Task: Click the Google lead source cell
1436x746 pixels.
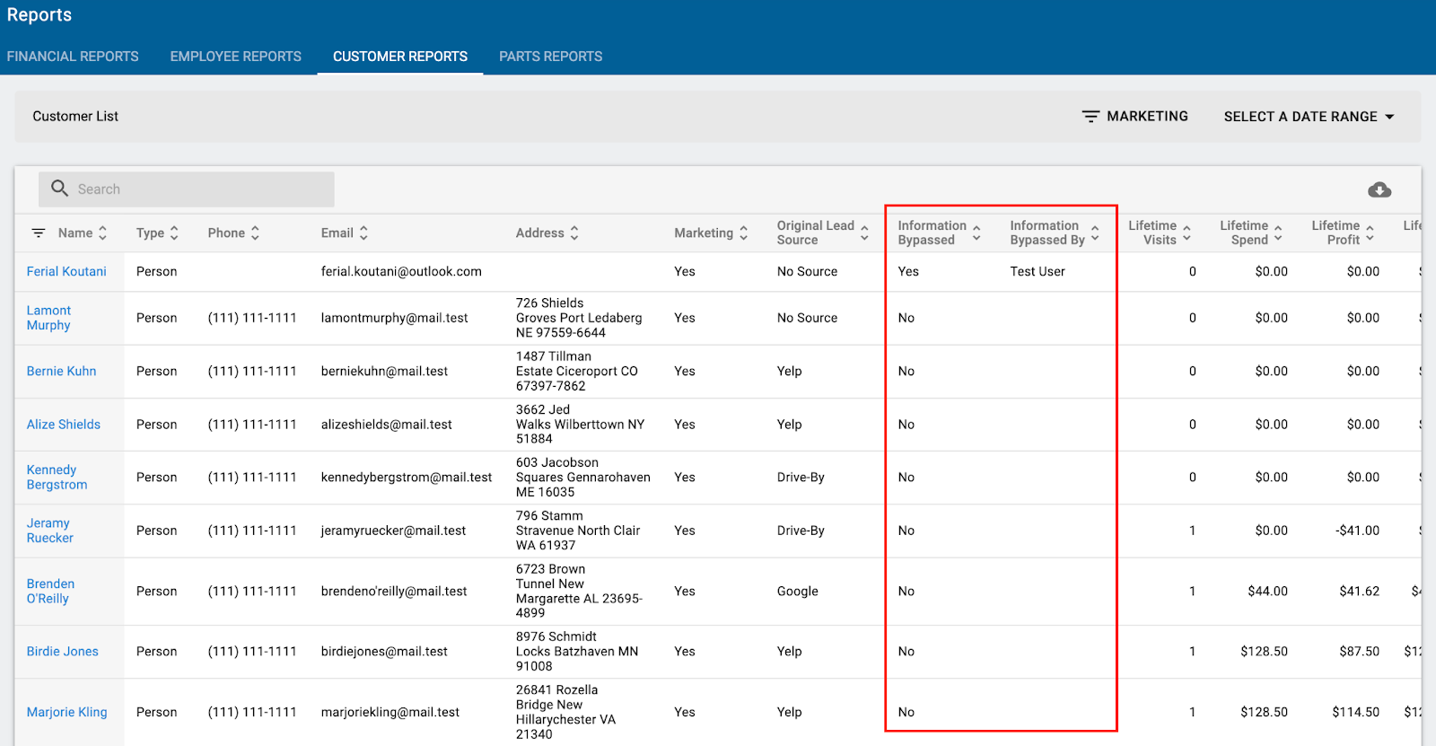Action: 798,591
